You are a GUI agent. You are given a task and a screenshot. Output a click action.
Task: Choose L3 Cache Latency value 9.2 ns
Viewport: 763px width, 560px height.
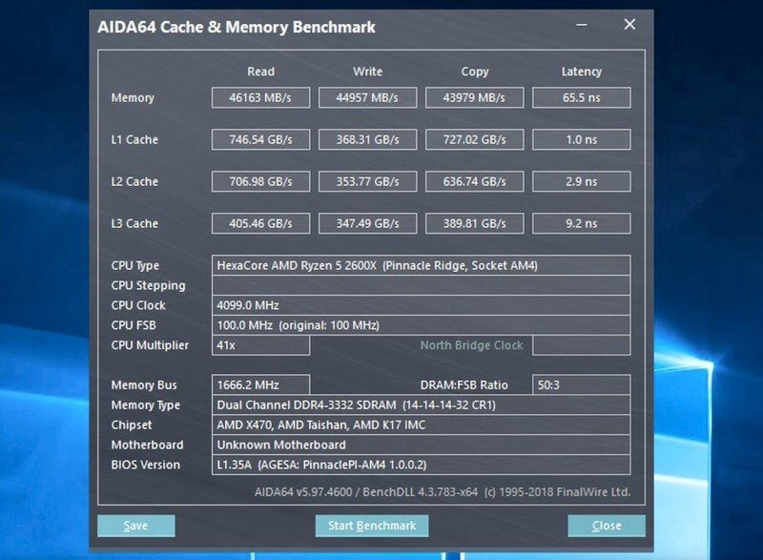pyautogui.click(x=582, y=223)
